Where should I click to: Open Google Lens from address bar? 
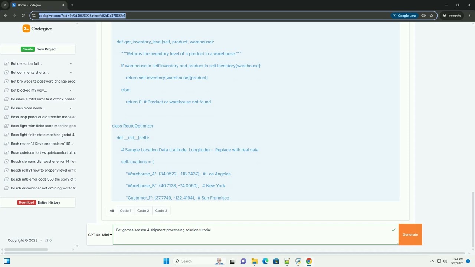404,16
